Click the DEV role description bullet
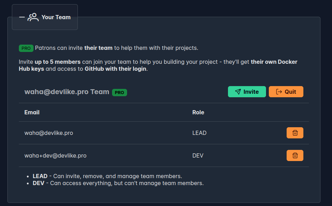The width and height of the screenshot is (332, 206). coord(118,183)
